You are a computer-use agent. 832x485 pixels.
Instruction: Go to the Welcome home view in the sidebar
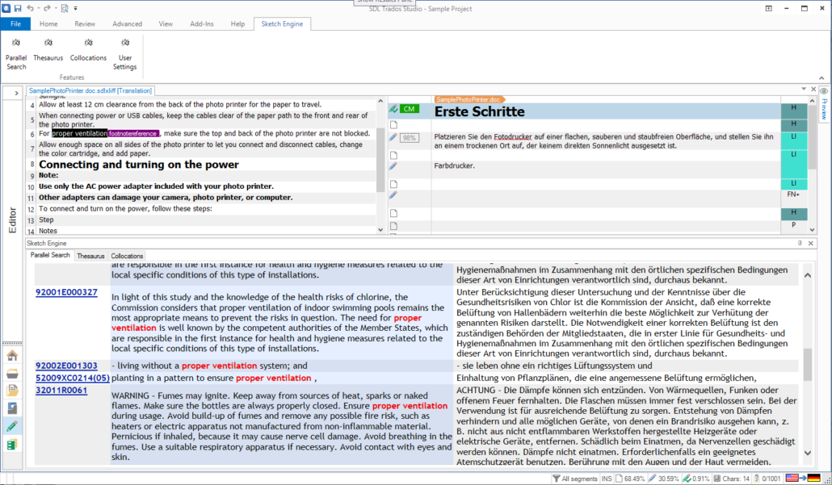[x=12, y=356]
